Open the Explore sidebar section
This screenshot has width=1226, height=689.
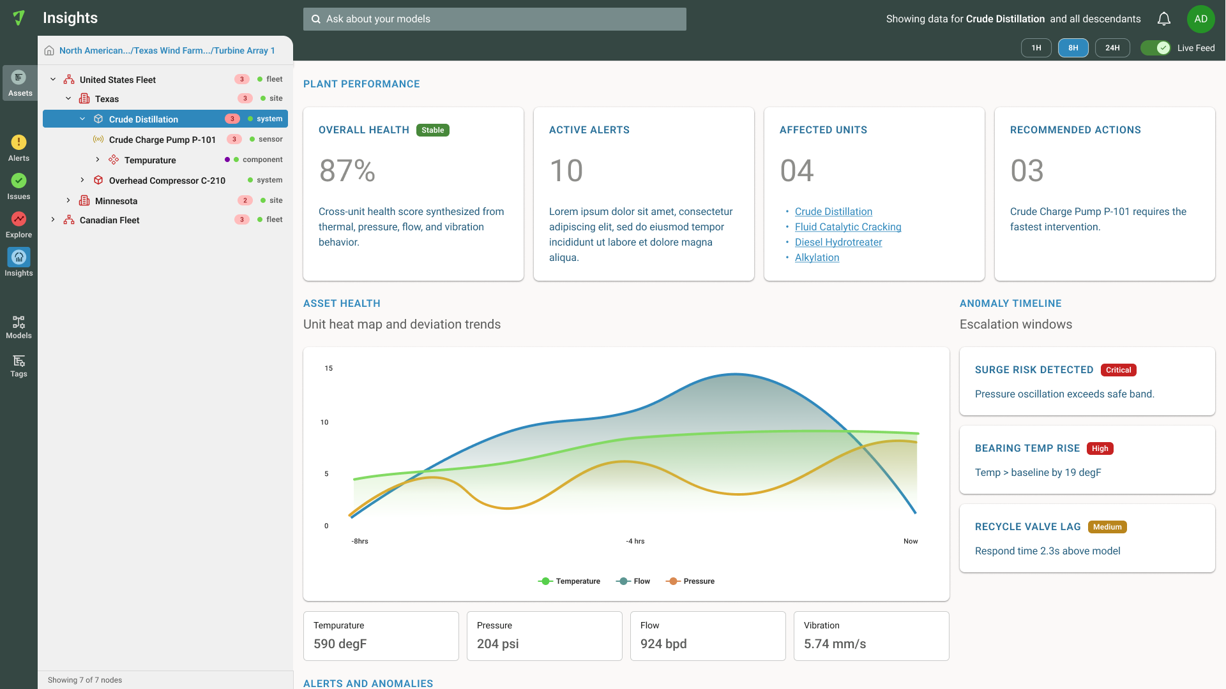pos(19,225)
